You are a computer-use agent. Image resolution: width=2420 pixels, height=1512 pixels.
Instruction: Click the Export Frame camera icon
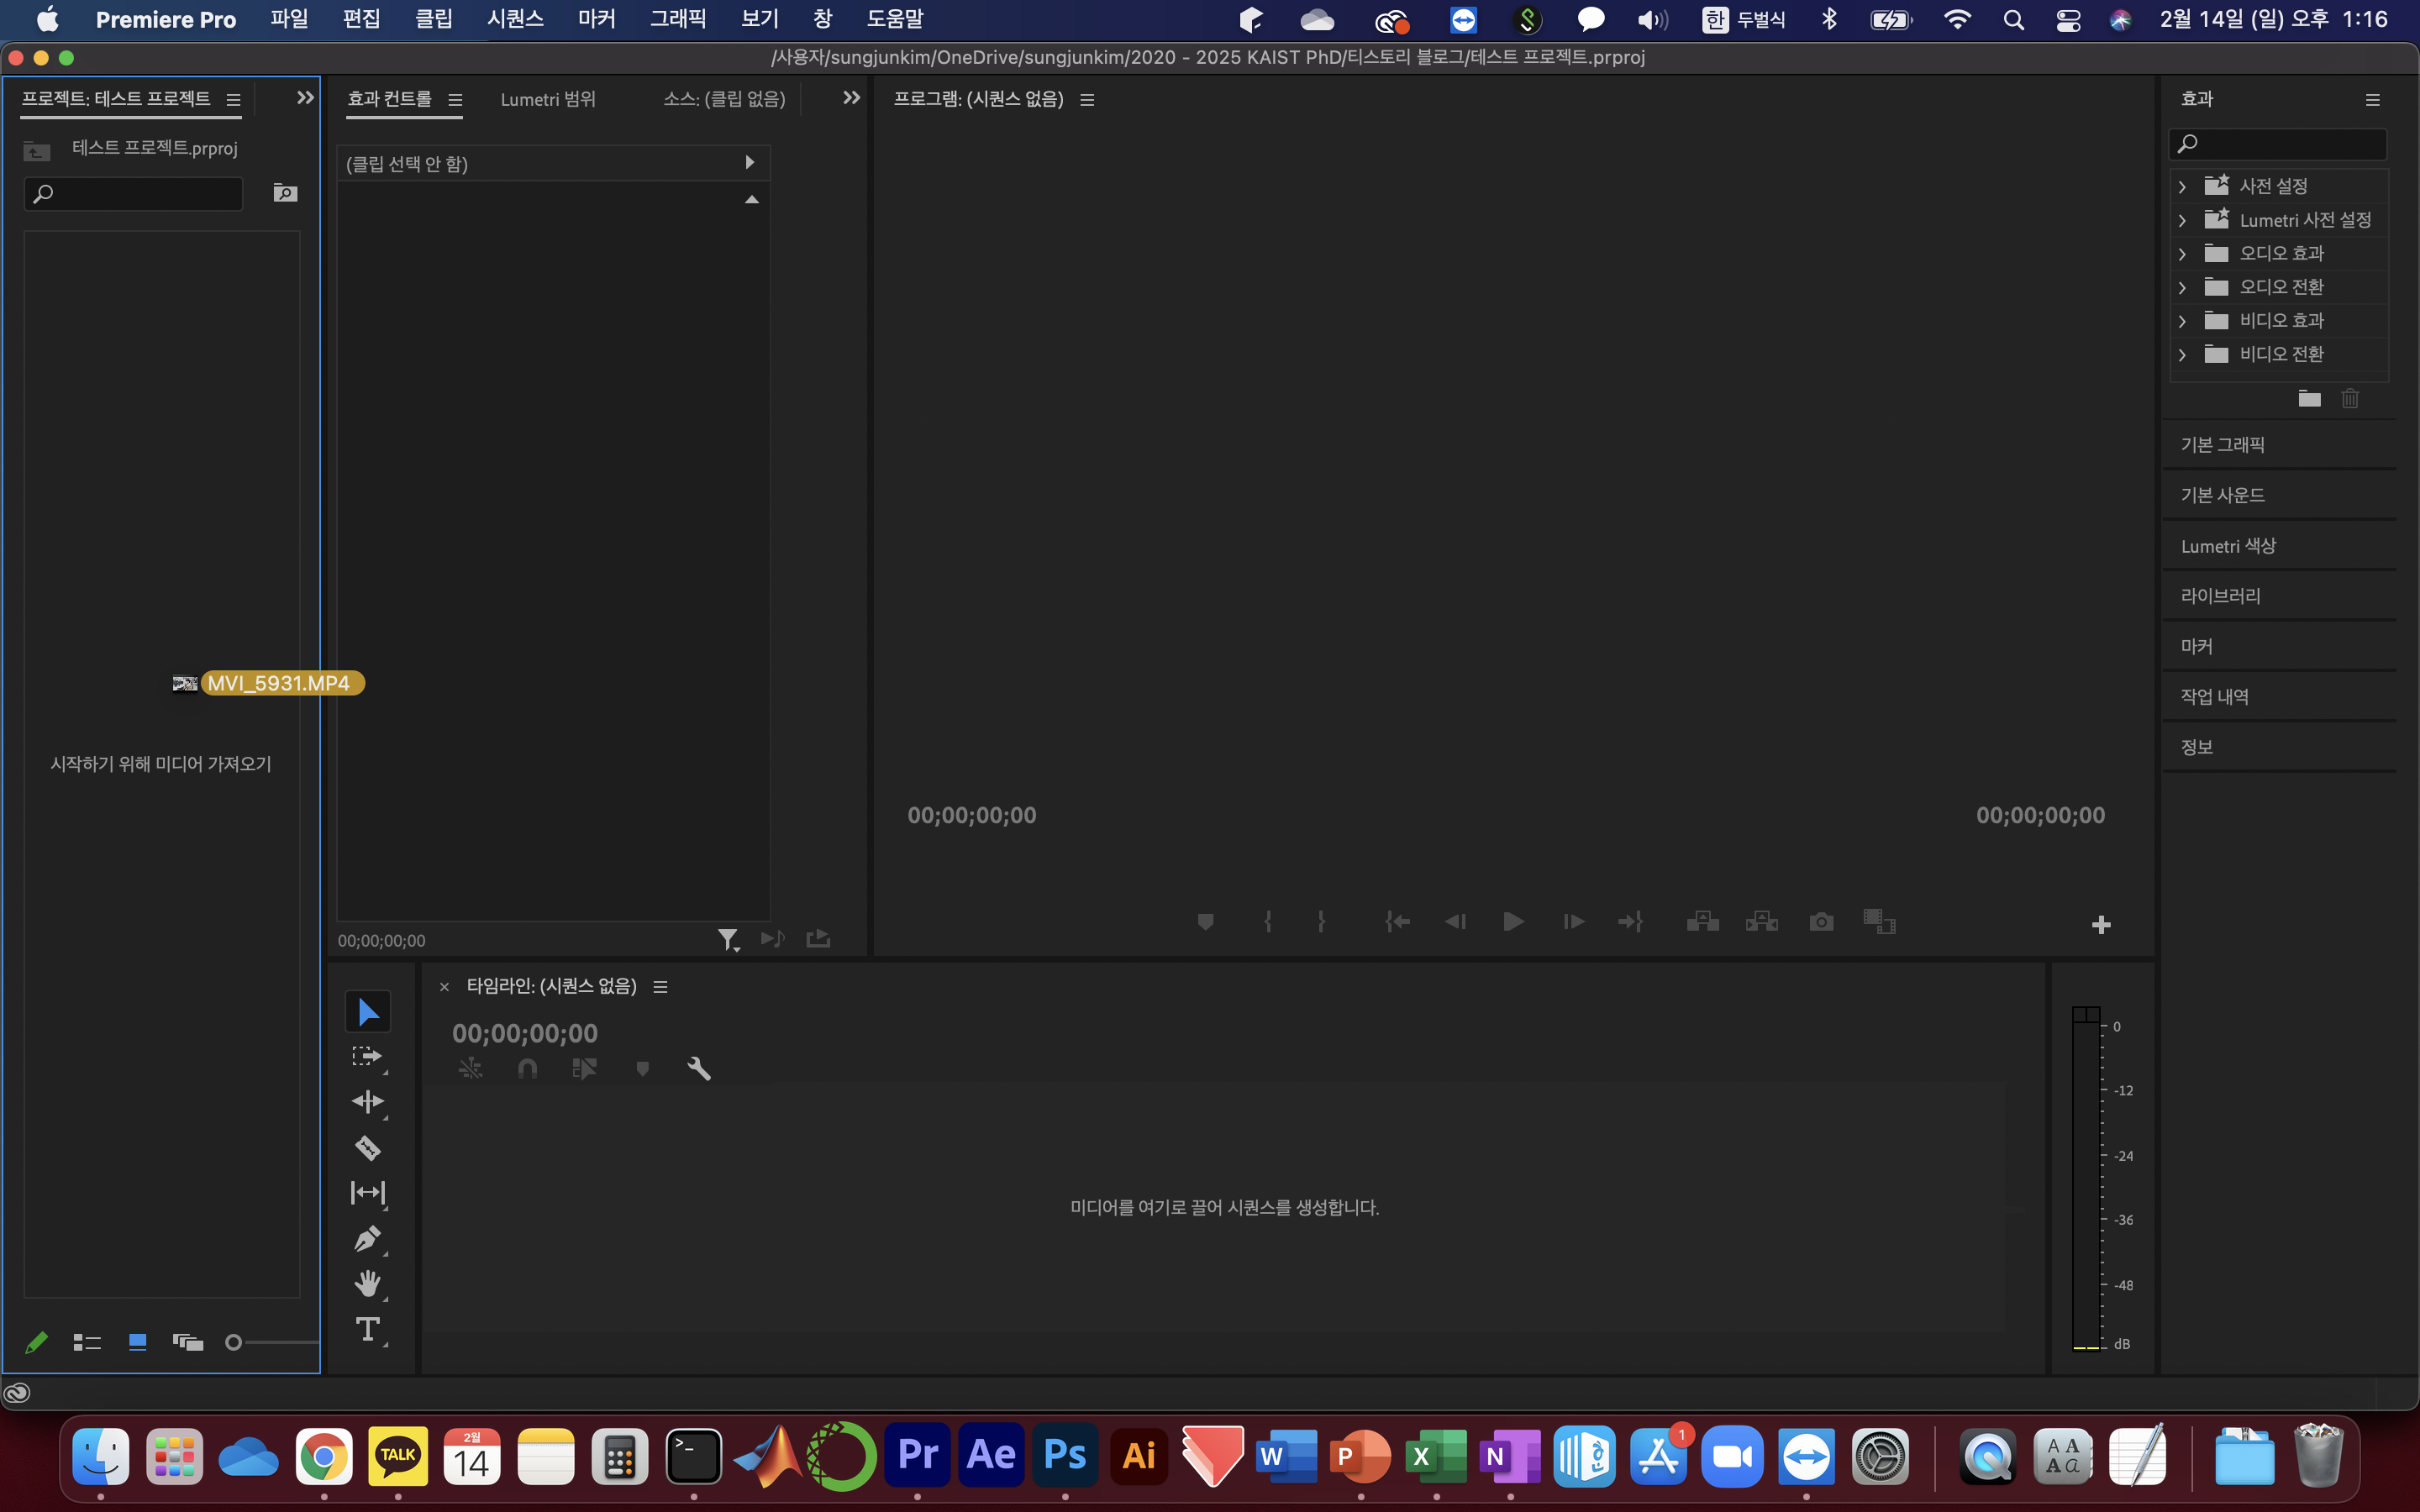tap(1821, 921)
